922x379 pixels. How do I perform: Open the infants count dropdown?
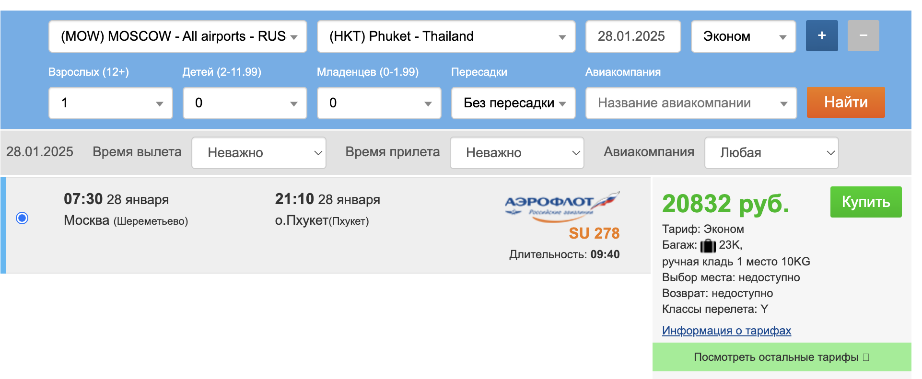379,103
